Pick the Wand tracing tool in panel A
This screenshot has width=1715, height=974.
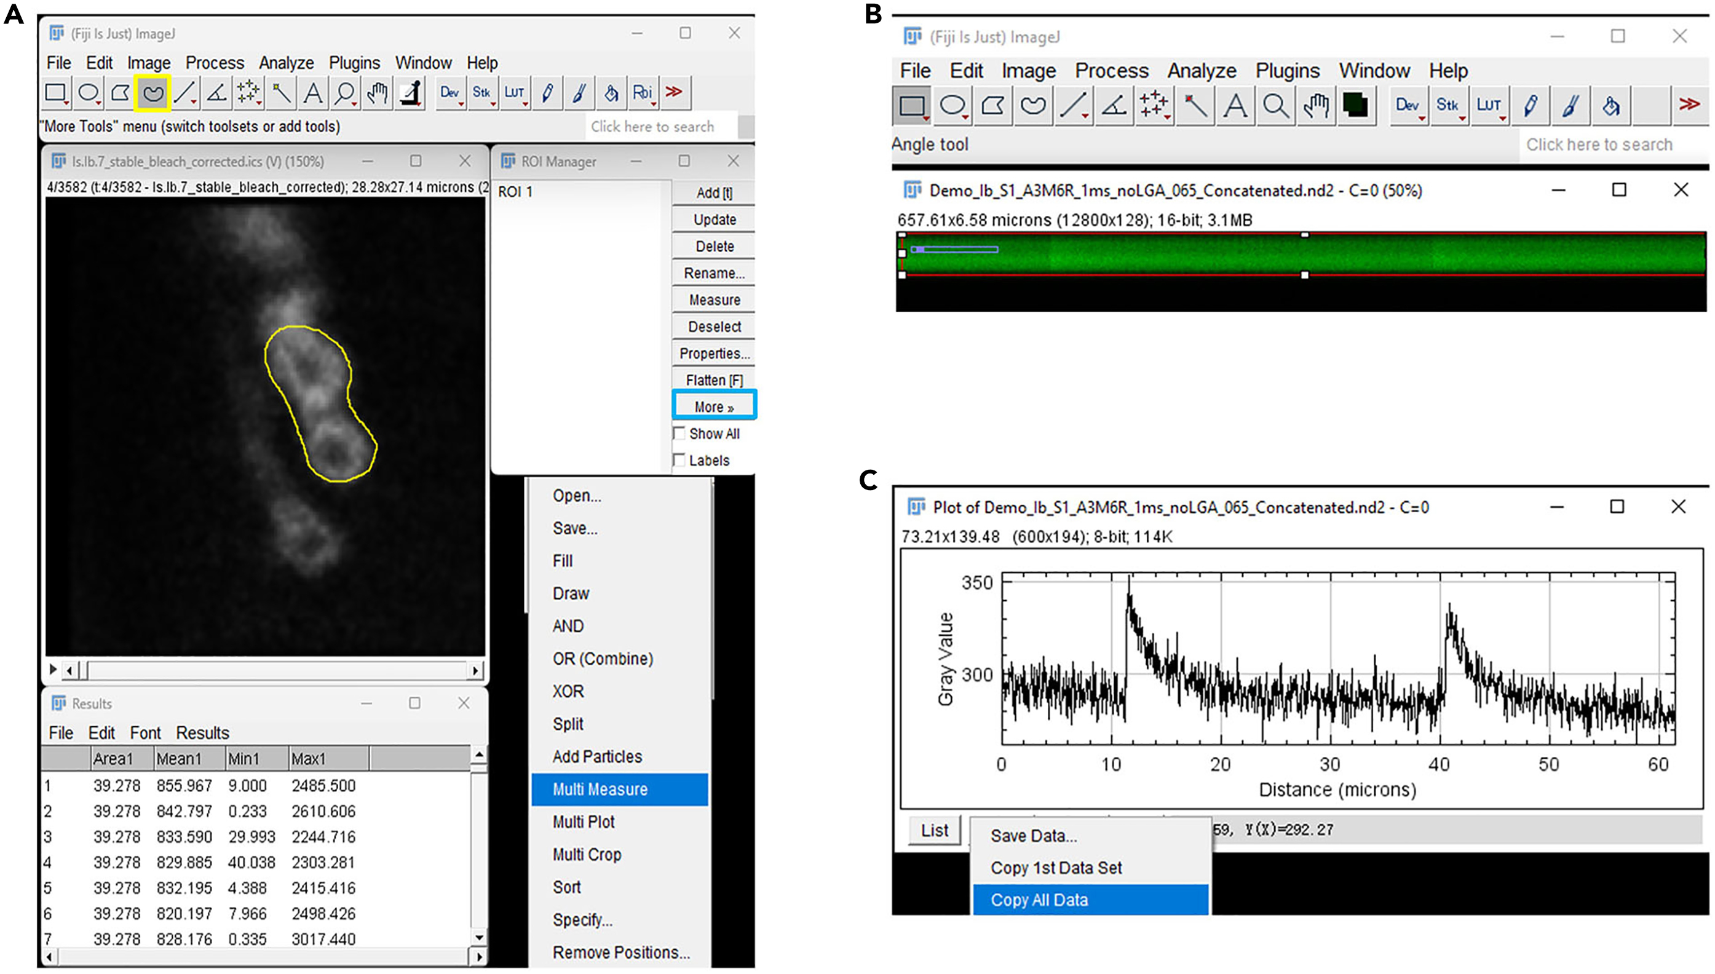pos(281,92)
